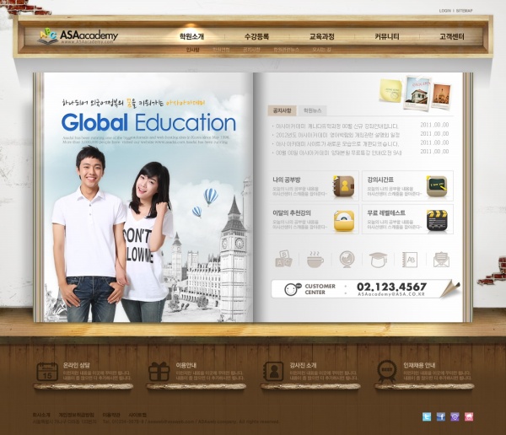Screen dimensions: 506x435
Task: Open the 커뮤니티 menu
Action: click(x=387, y=36)
